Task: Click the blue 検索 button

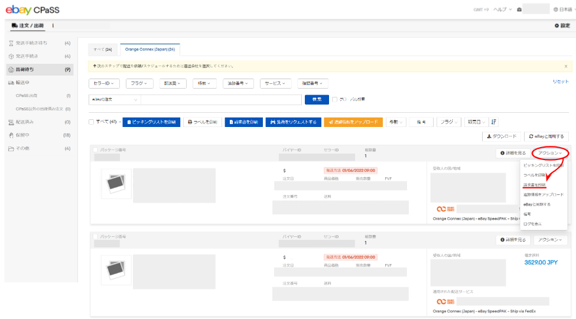Action: 317,99
